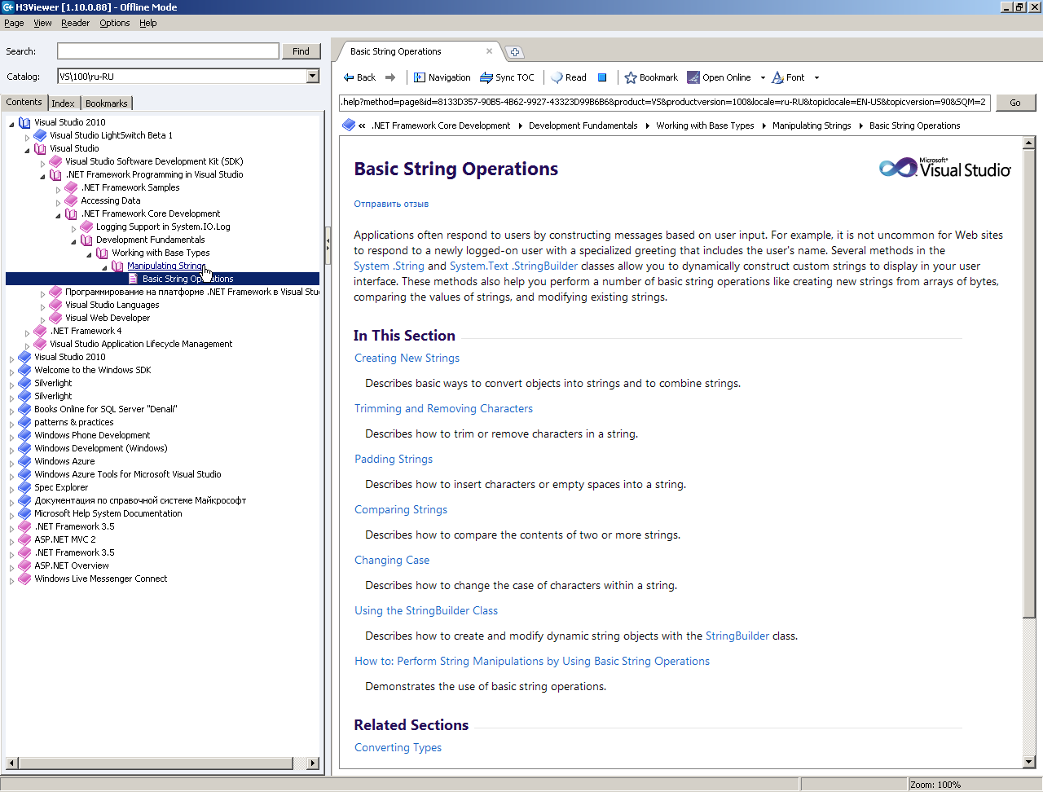Viewport: 1043px width, 792px height.
Task: Open the Trimming and Removing Characters link
Action: point(443,408)
